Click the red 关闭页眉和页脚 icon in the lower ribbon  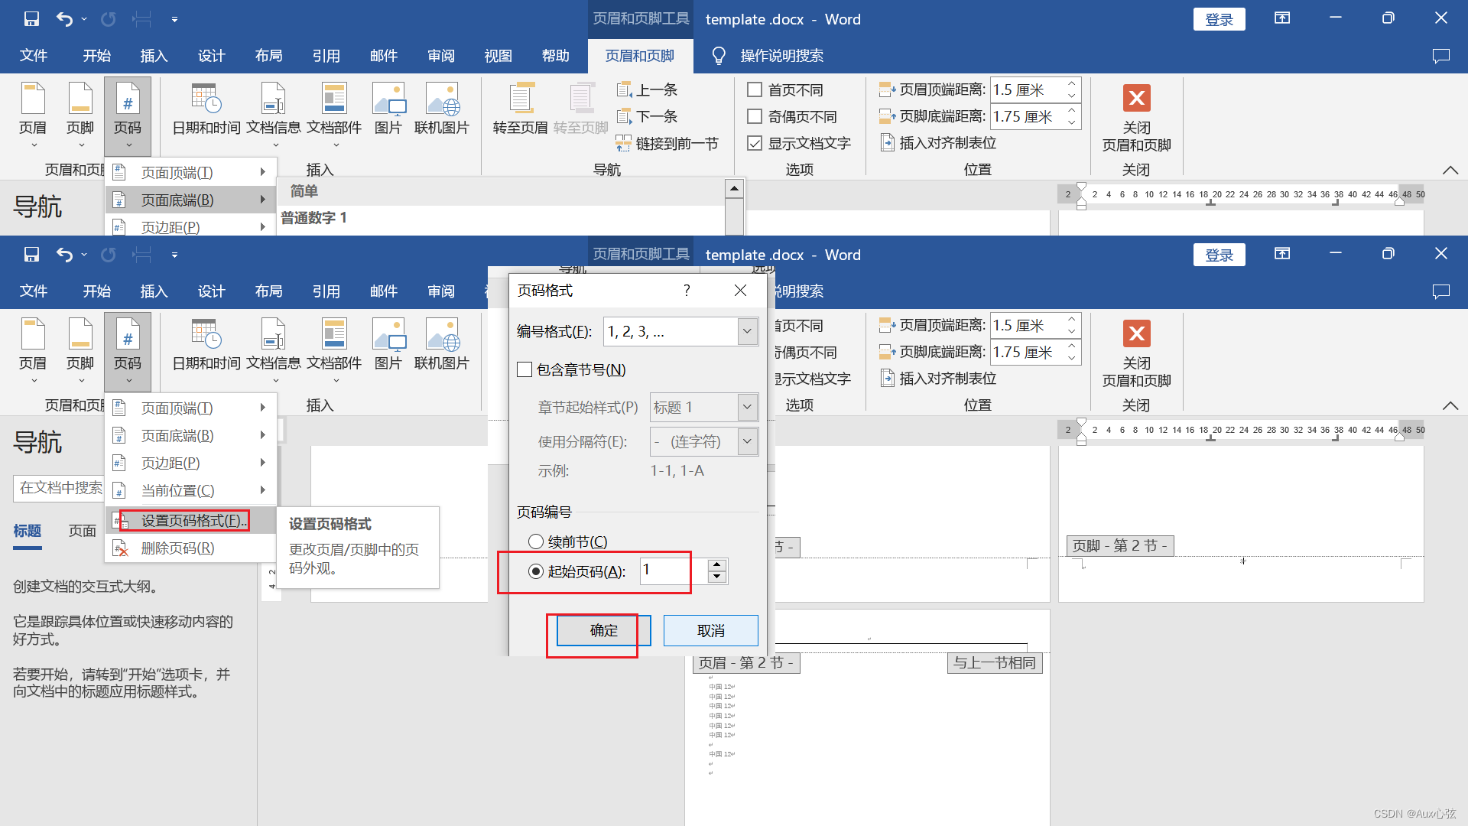1136,334
